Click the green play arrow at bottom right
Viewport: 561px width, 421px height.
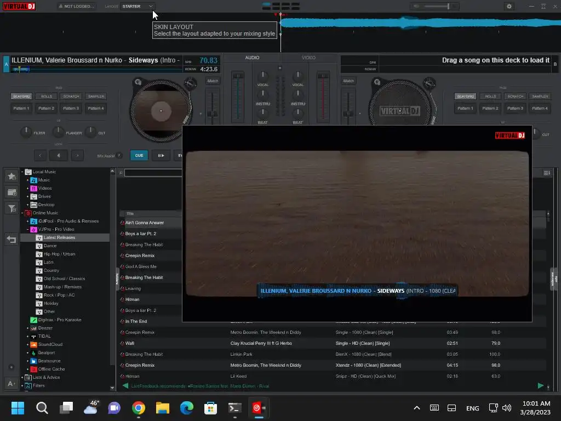point(541,385)
